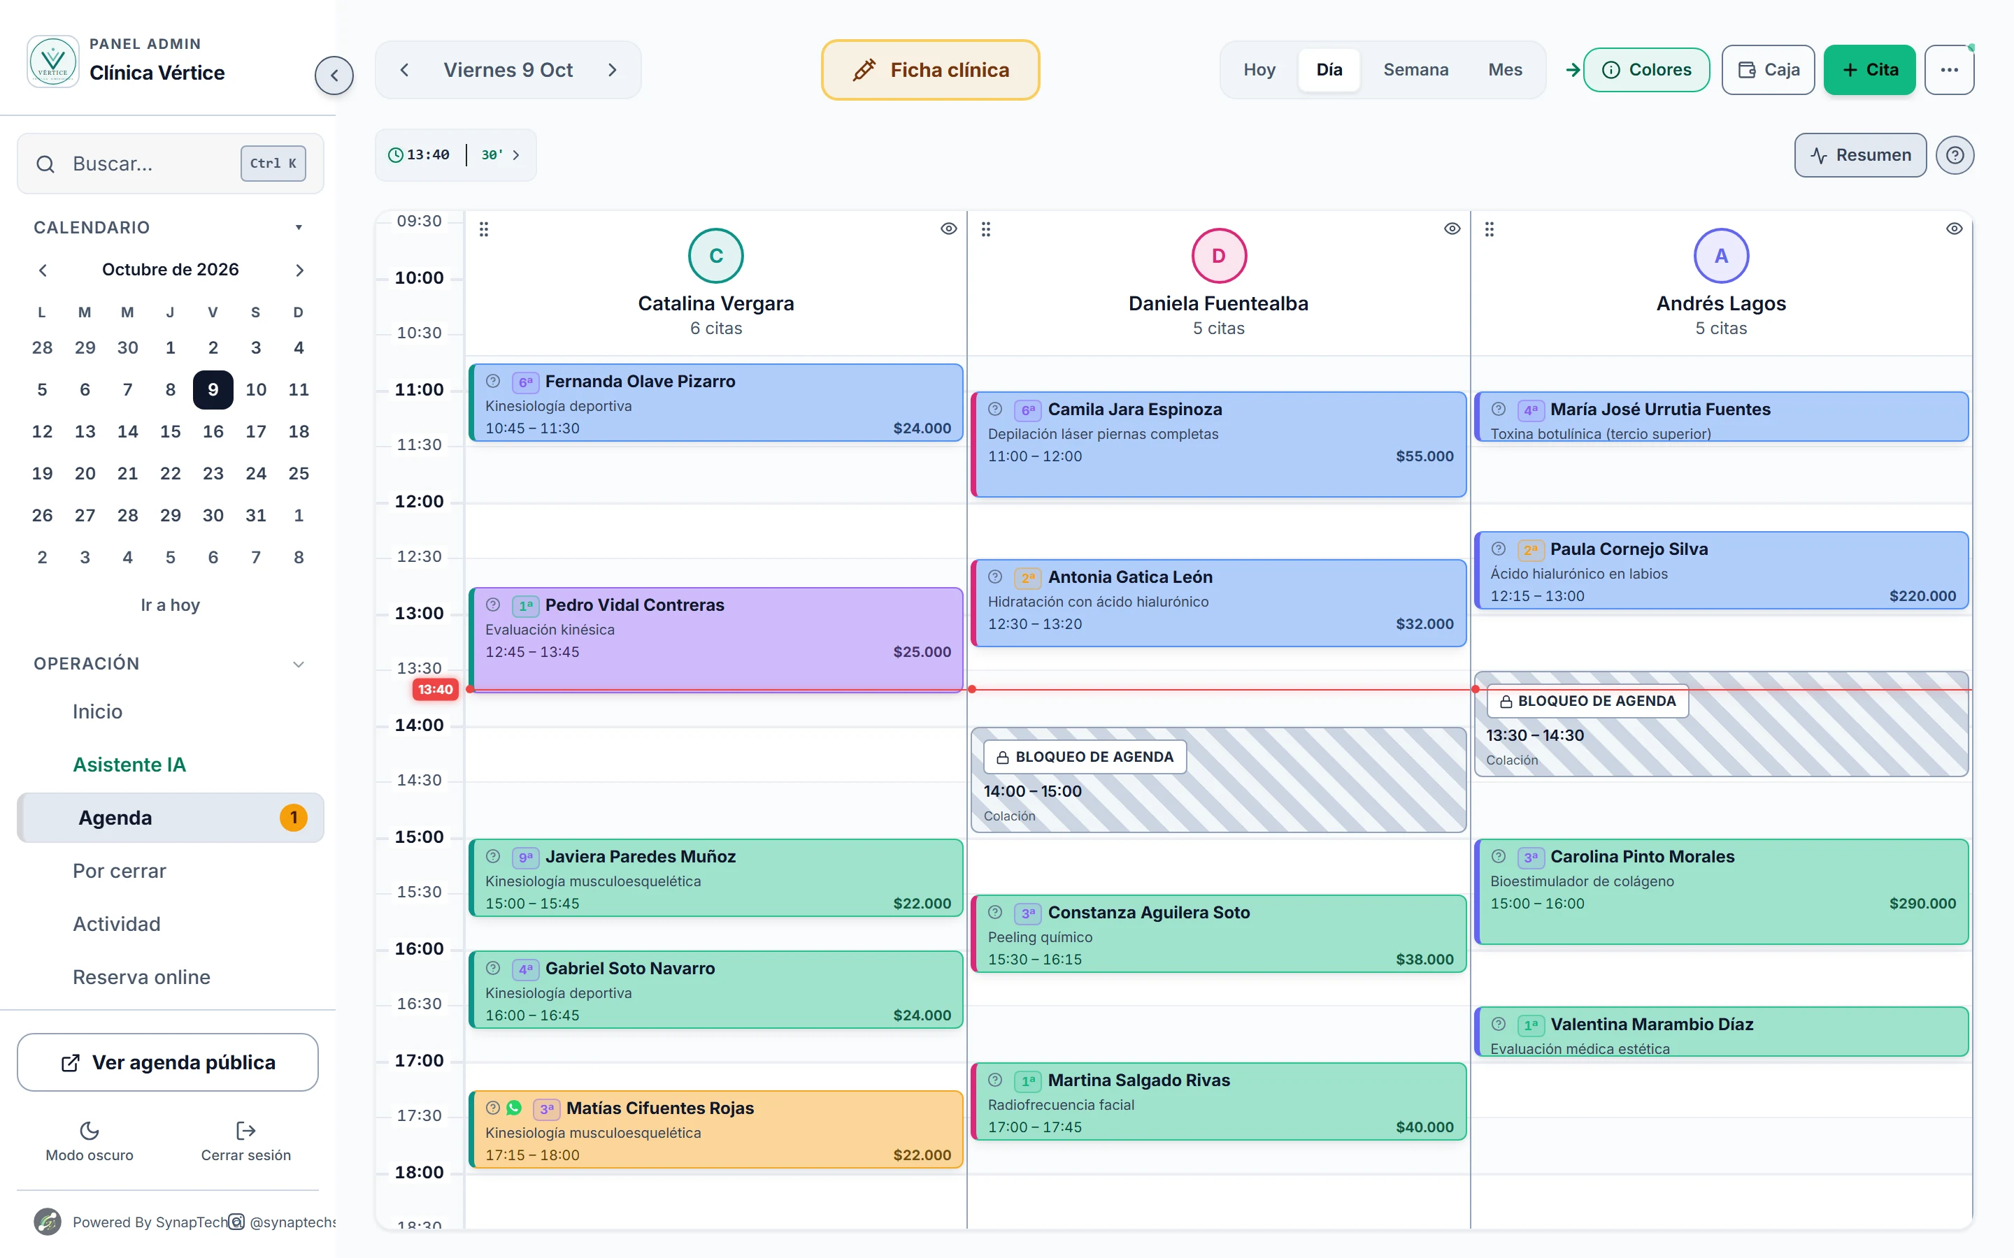Open Asistente IA in the sidebar
The height and width of the screenshot is (1258, 2014).
coord(129,765)
